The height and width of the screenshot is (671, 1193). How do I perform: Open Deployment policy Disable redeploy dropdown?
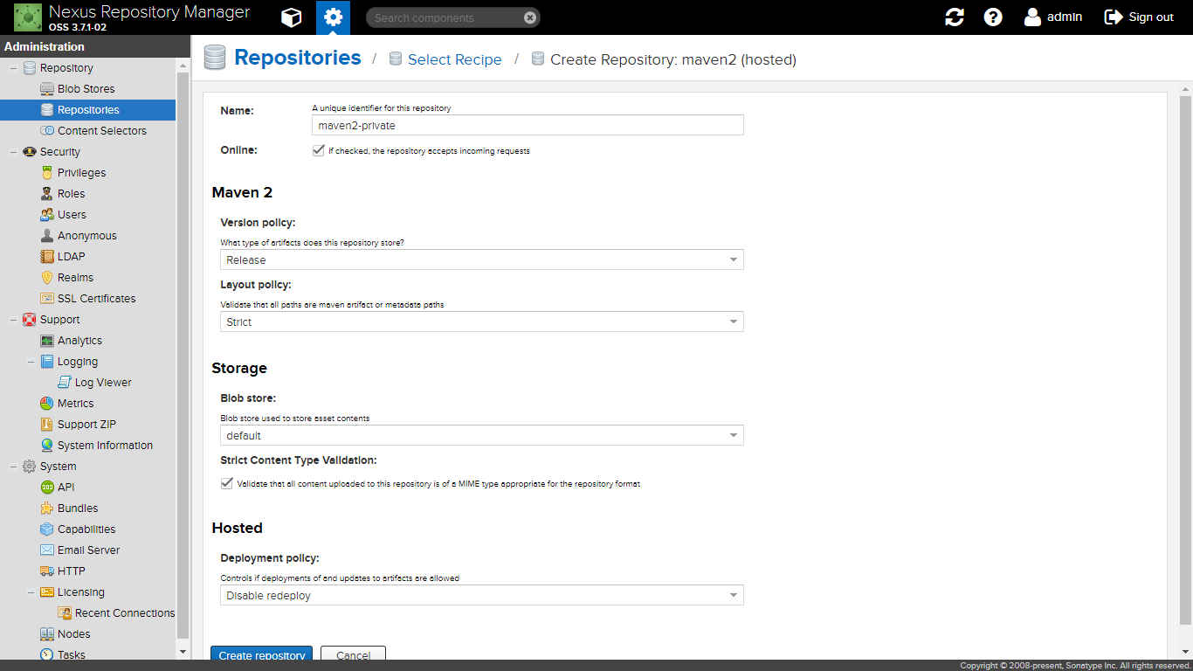coord(482,595)
